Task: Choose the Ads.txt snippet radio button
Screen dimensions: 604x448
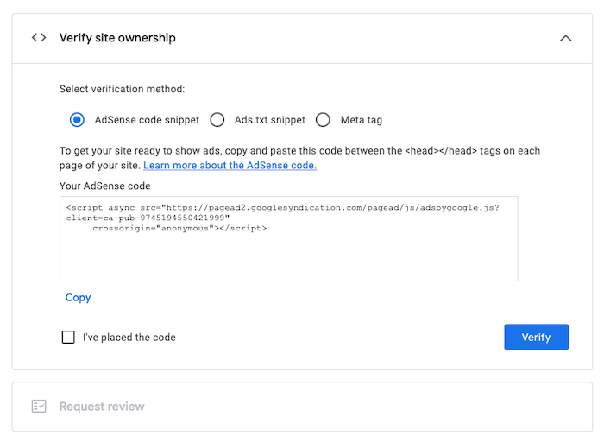Action: click(217, 120)
